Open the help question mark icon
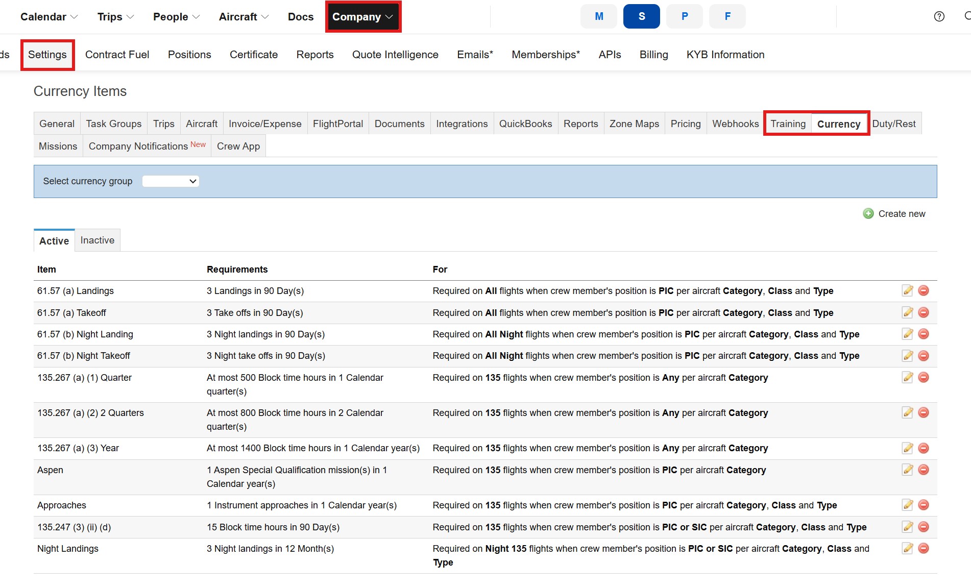The image size is (971, 588). pyautogui.click(x=939, y=16)
